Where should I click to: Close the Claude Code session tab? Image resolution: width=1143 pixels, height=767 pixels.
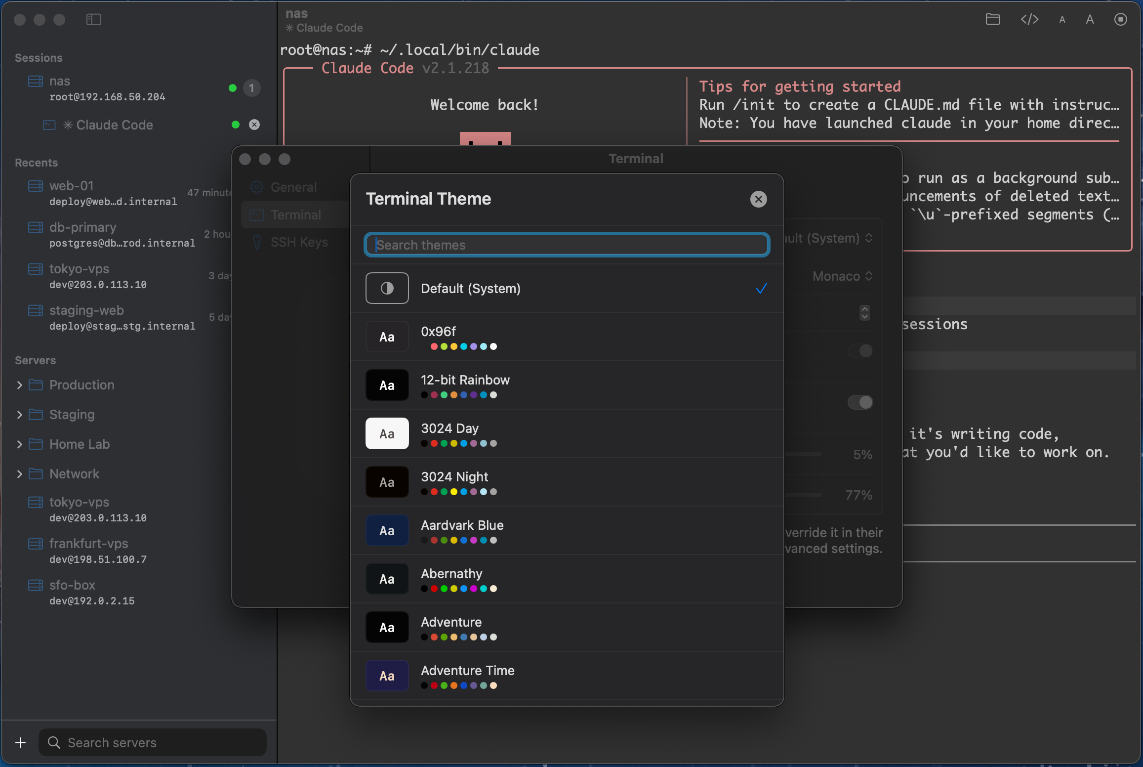point(254,125)
